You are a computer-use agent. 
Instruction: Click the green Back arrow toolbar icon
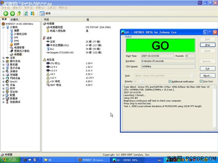6,13
